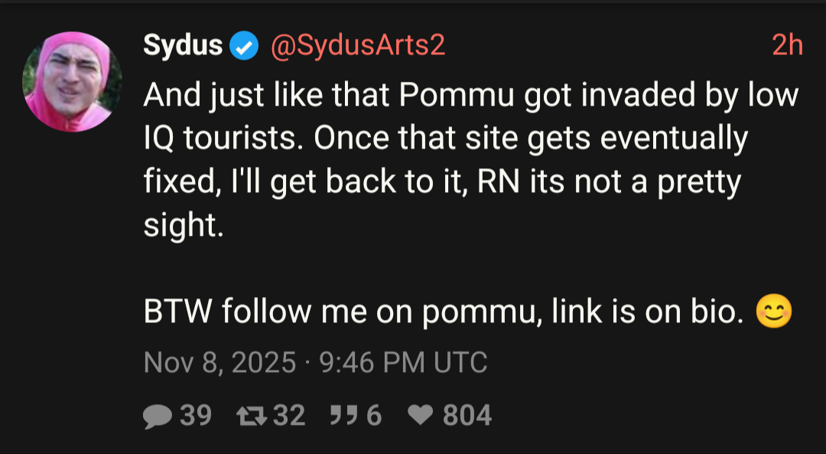Click the 2h relative timestamp
This screenshot has width=826, height=454.
787,47
